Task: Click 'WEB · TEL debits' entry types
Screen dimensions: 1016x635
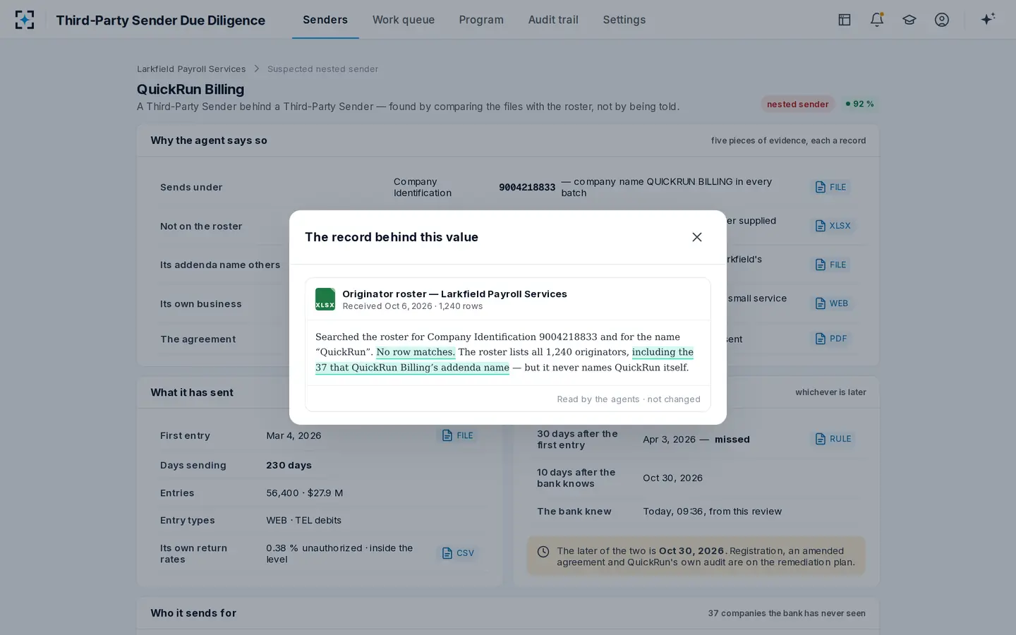Action: coord(303,520)
